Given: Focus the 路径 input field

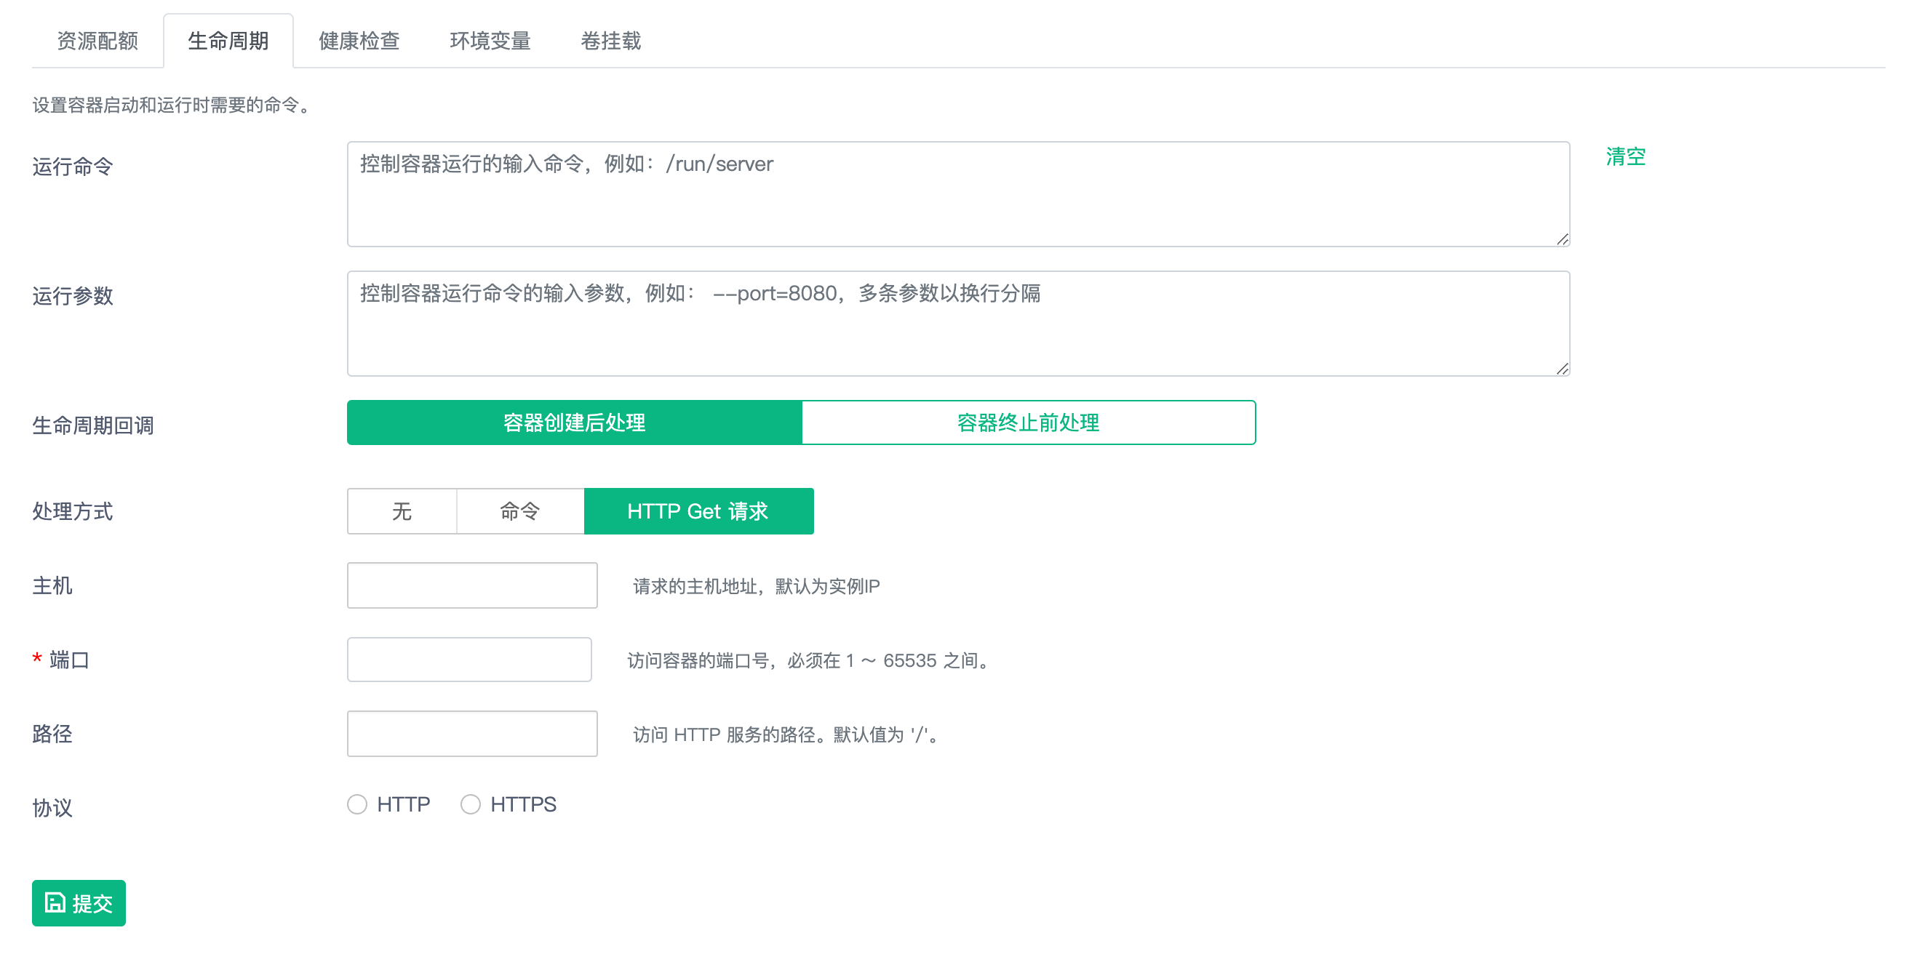Looking at the screenshot, I should [x=472, y=734].
